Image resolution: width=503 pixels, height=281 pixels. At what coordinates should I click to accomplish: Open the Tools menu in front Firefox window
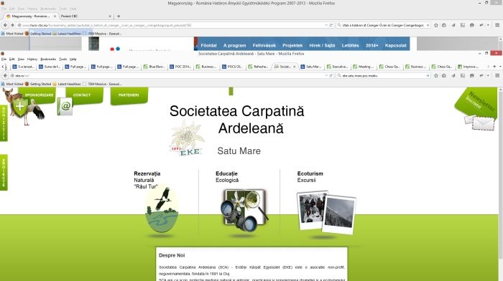63,59
